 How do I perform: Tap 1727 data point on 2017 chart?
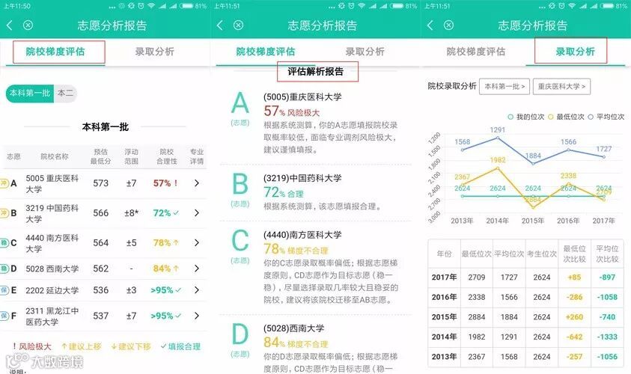coord(604,157)
